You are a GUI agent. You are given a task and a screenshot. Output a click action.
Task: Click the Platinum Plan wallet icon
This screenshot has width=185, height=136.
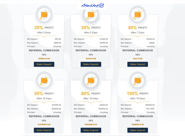[x=44, y=81]
